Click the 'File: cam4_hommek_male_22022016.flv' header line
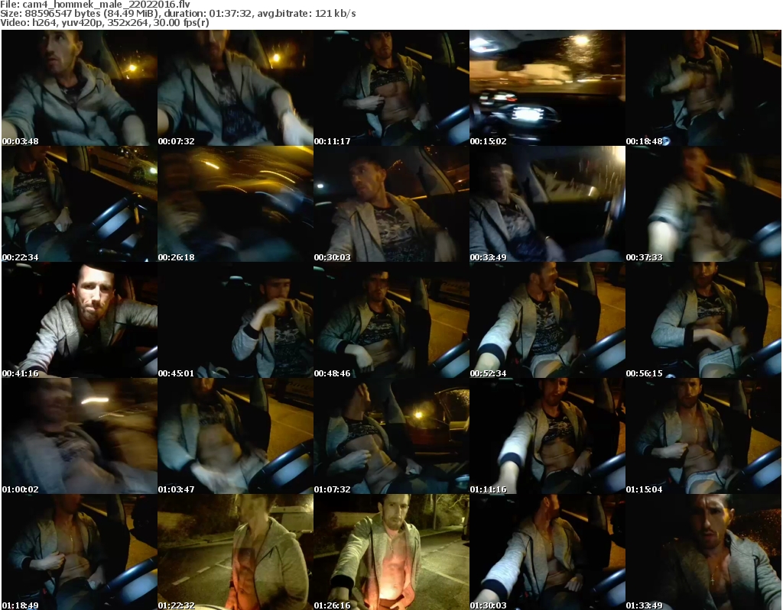The width and height of the screenshot is (783, 610). point(95,4)
